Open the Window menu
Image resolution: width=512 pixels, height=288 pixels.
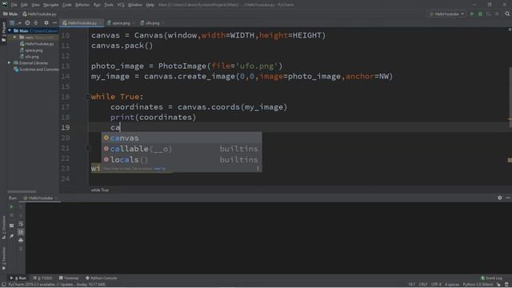(135, 5)
